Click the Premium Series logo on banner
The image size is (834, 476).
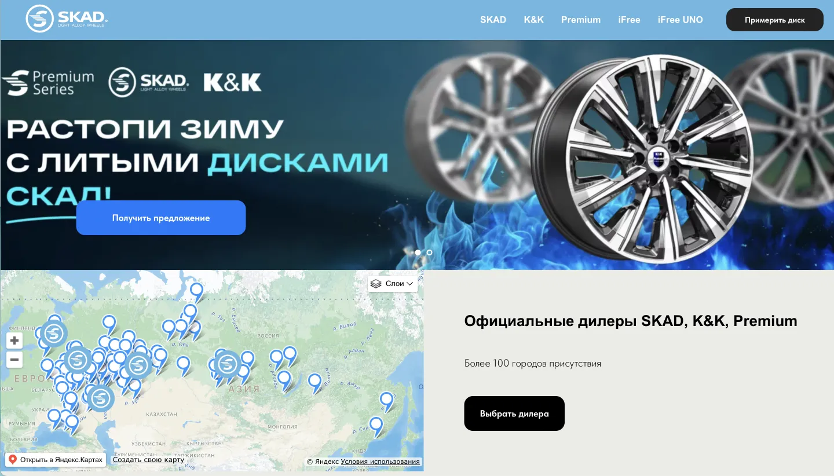point(47,83)
